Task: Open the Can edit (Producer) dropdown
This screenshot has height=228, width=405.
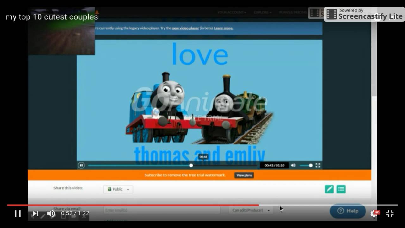Action: point(251,210)
